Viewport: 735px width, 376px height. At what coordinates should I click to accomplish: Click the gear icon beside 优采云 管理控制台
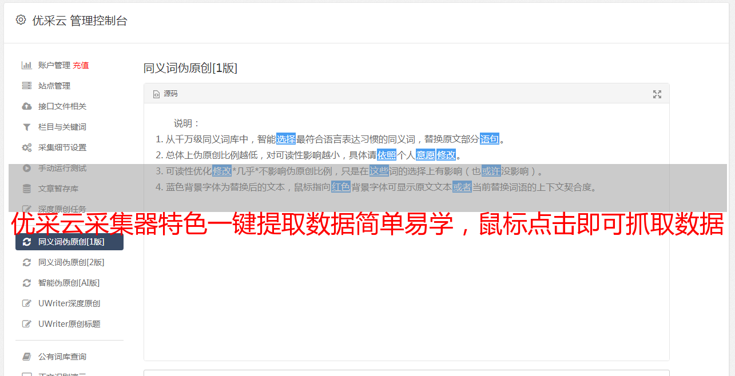pos(21,20)
